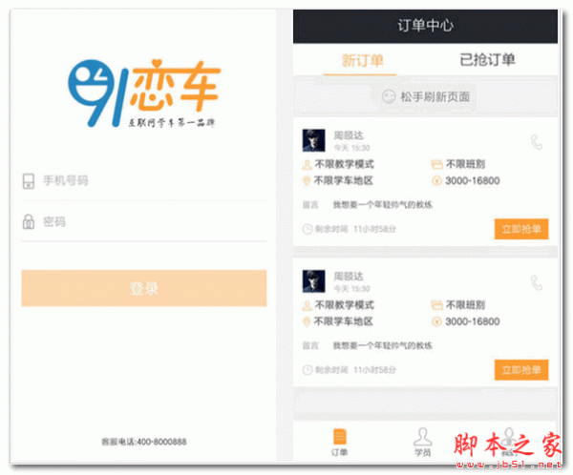Click price coin icon in second order

pos(436,321)
